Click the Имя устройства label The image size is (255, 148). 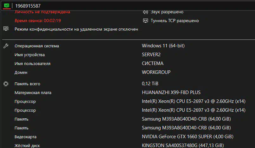pos(29,55)
